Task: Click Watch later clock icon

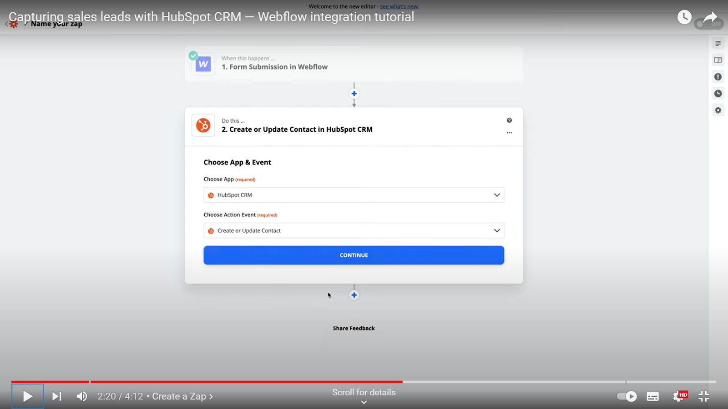Action: point(684,17)
